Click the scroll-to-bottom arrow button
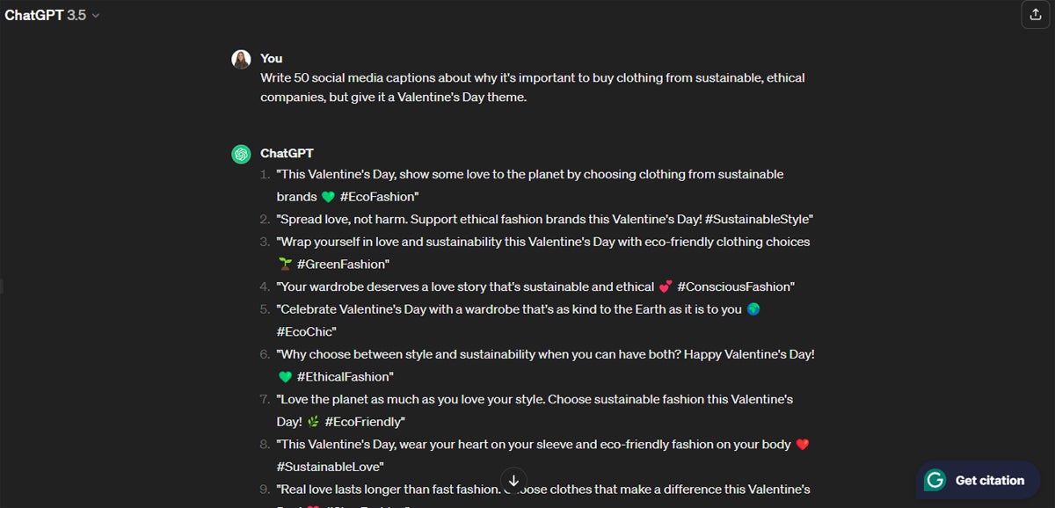This screenshot has height=508, width=1055. 514,480
